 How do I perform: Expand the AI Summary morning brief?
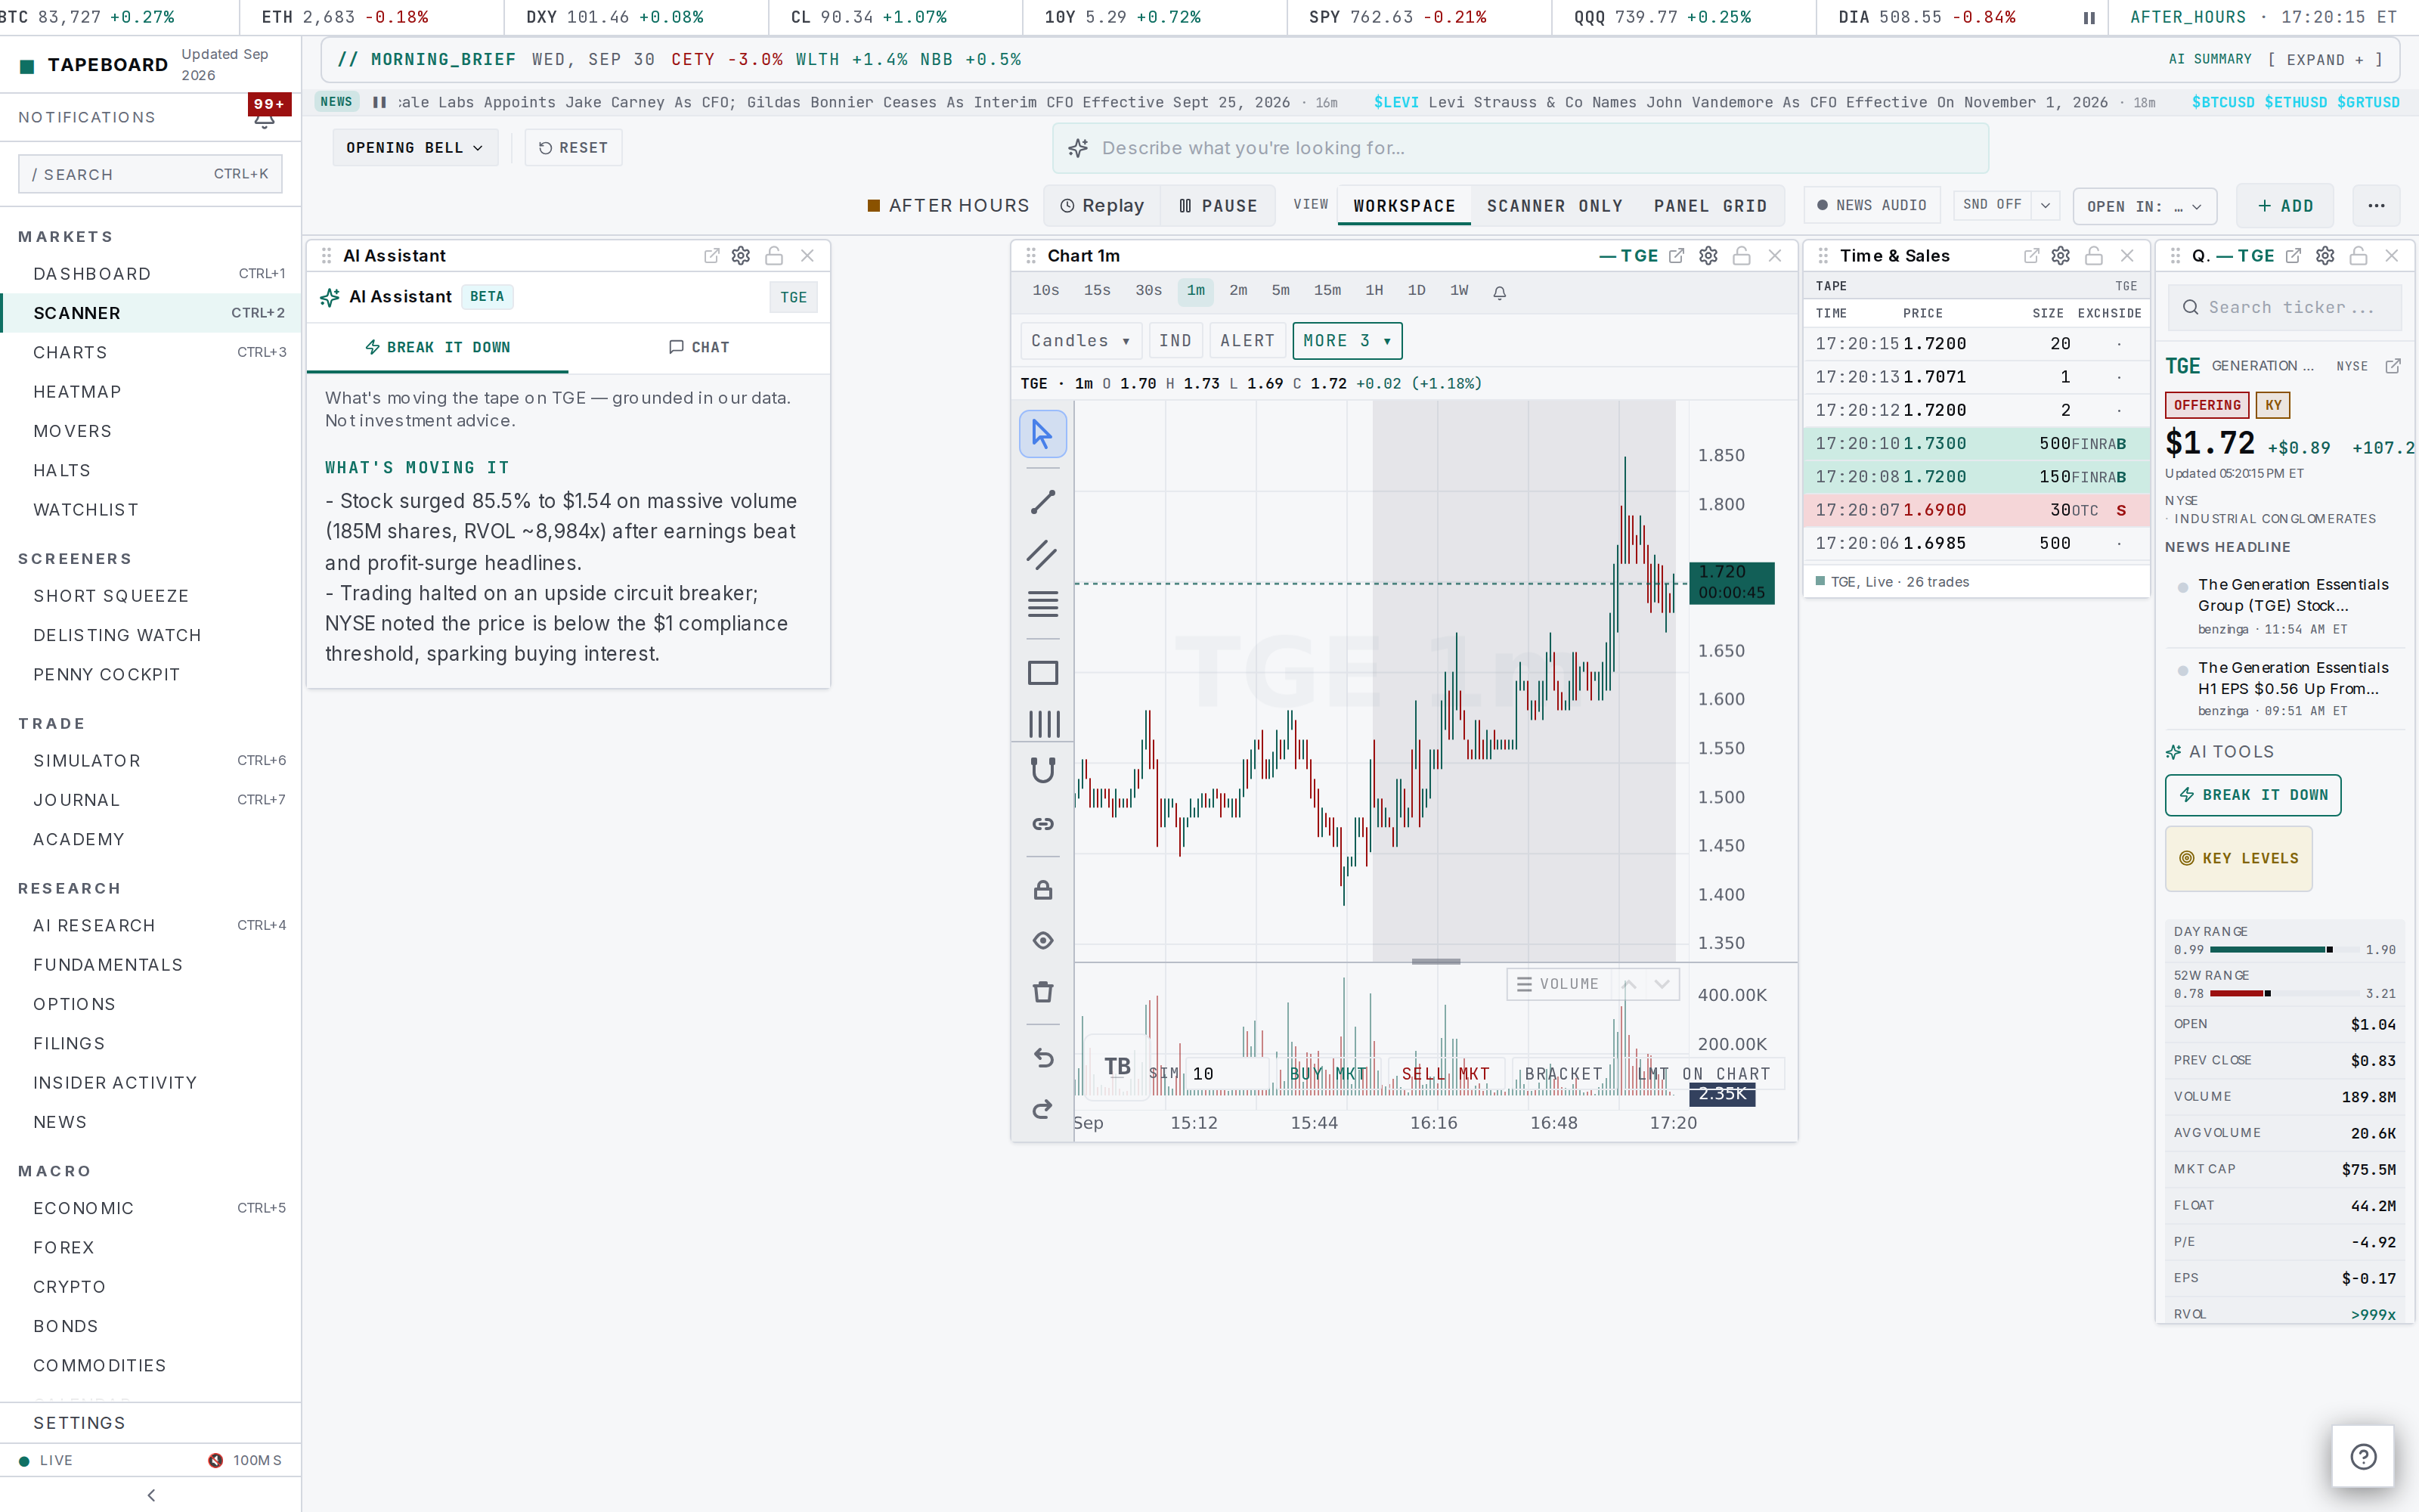[x=2325, y=60]
